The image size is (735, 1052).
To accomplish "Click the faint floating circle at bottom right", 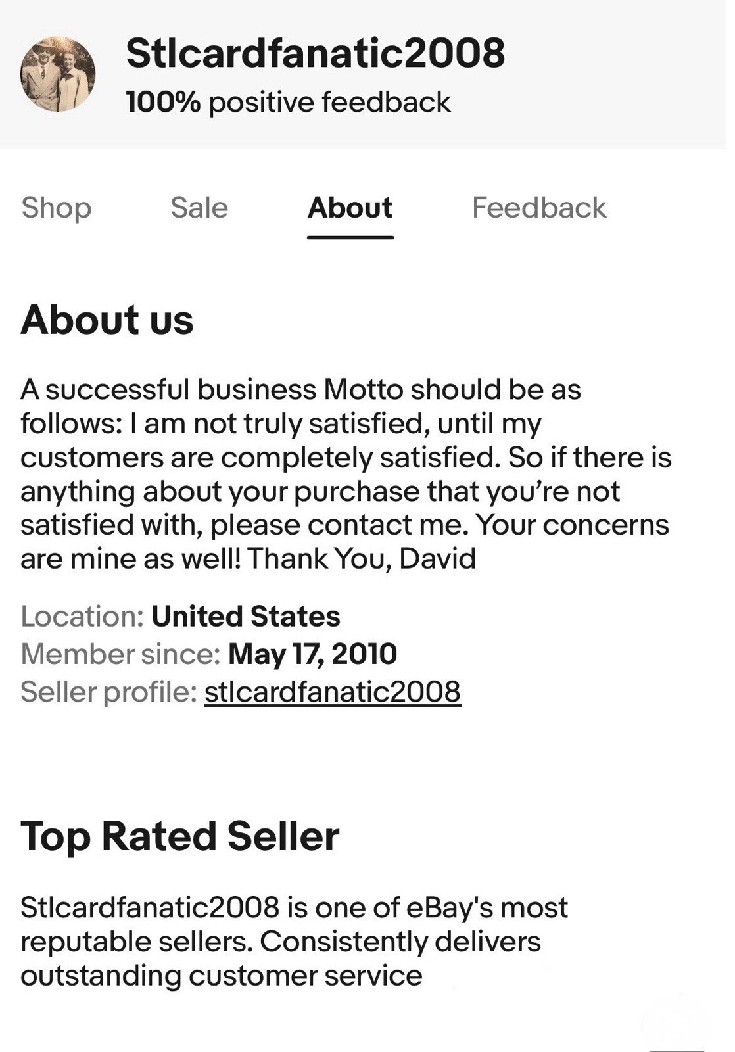I will coord(676,1023).
